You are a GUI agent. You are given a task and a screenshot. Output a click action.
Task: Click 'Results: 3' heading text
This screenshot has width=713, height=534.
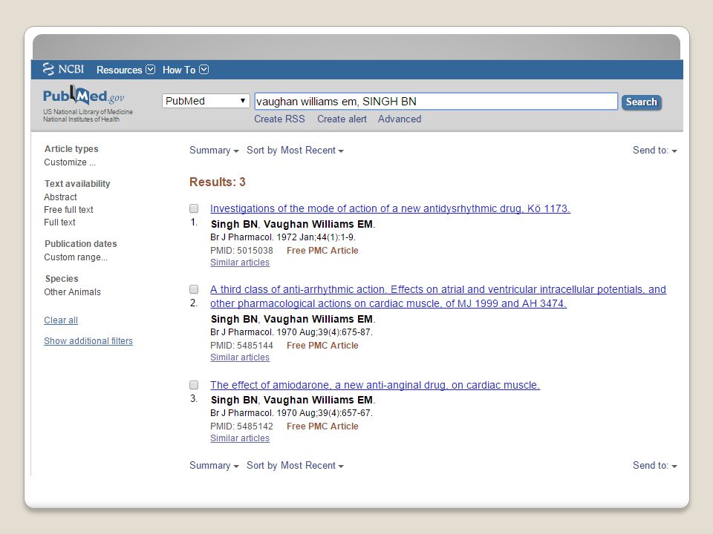pyautogui.click(x=218, y=182)
